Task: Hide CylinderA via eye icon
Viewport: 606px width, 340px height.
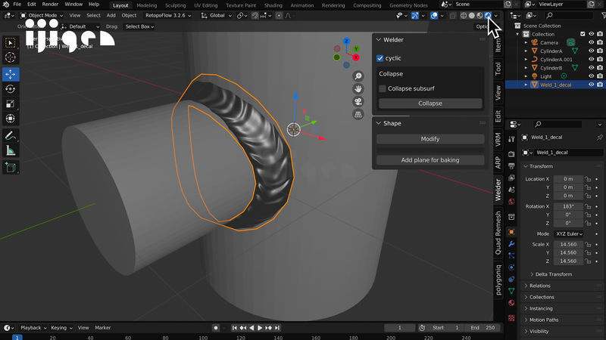Action: pos(591,51)
